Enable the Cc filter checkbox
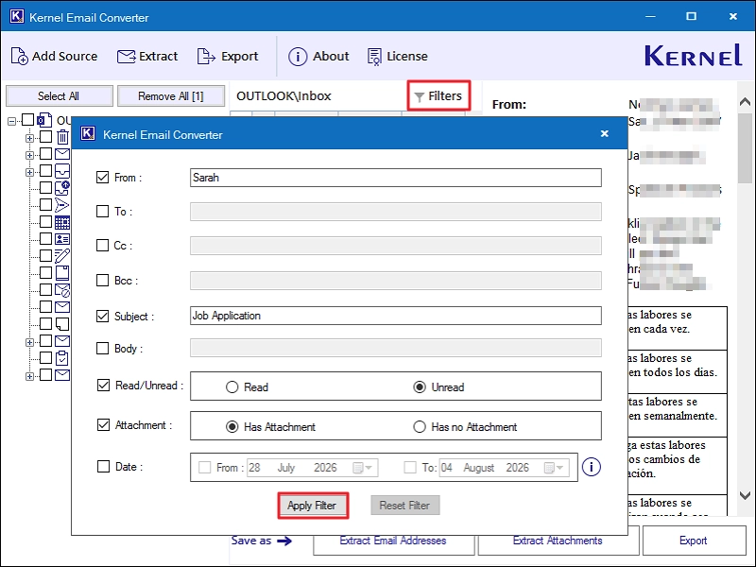This screenshot has width=756, height=567. pos(102,245)
